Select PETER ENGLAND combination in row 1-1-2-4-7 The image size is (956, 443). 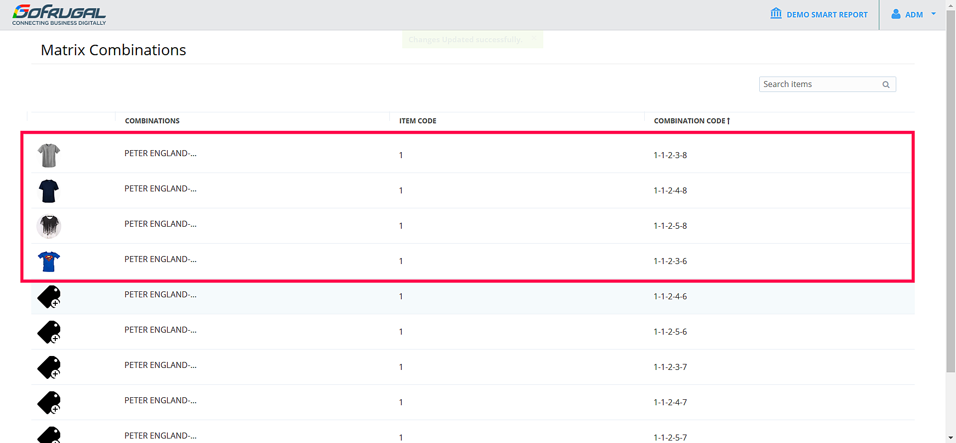(160, 400)
